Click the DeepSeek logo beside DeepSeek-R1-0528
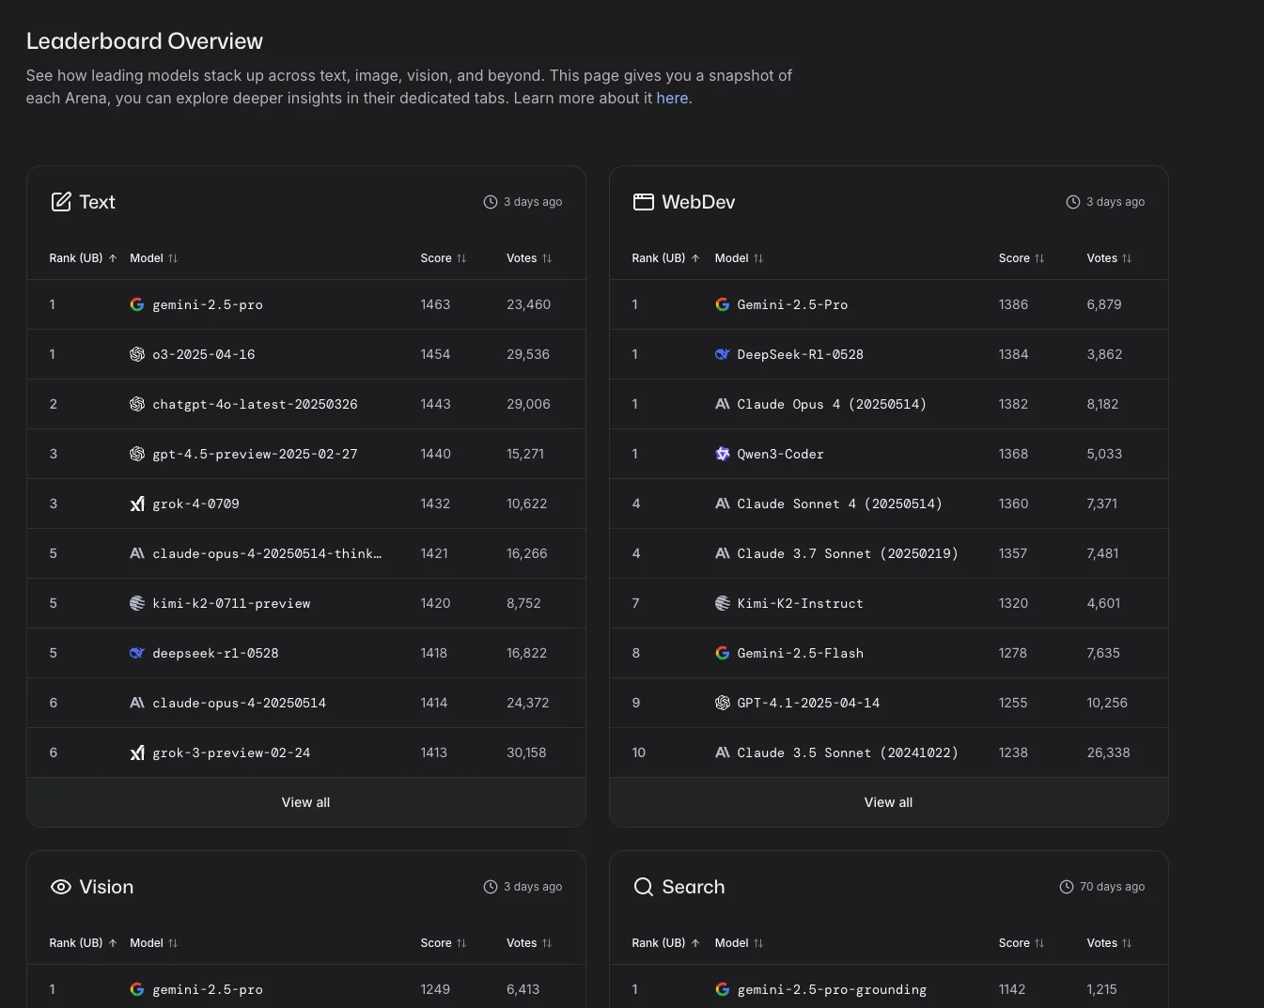The height and width of the screenshot is (1008, 1264). click(722, 354)
